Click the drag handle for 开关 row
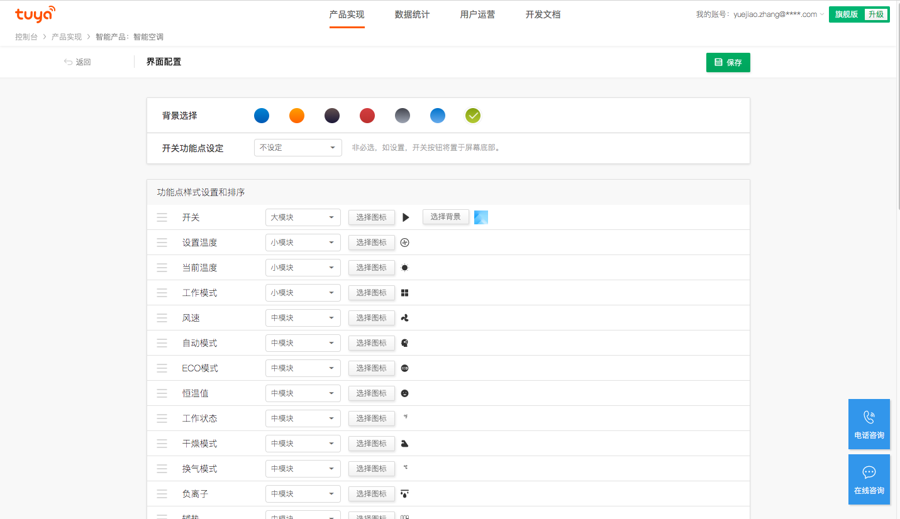The width and height of the screenshot is (900, 519). coord(162,217)
